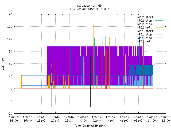
Task: Click the 170617 02:00 time tick label
Action: tap(97, 119)
